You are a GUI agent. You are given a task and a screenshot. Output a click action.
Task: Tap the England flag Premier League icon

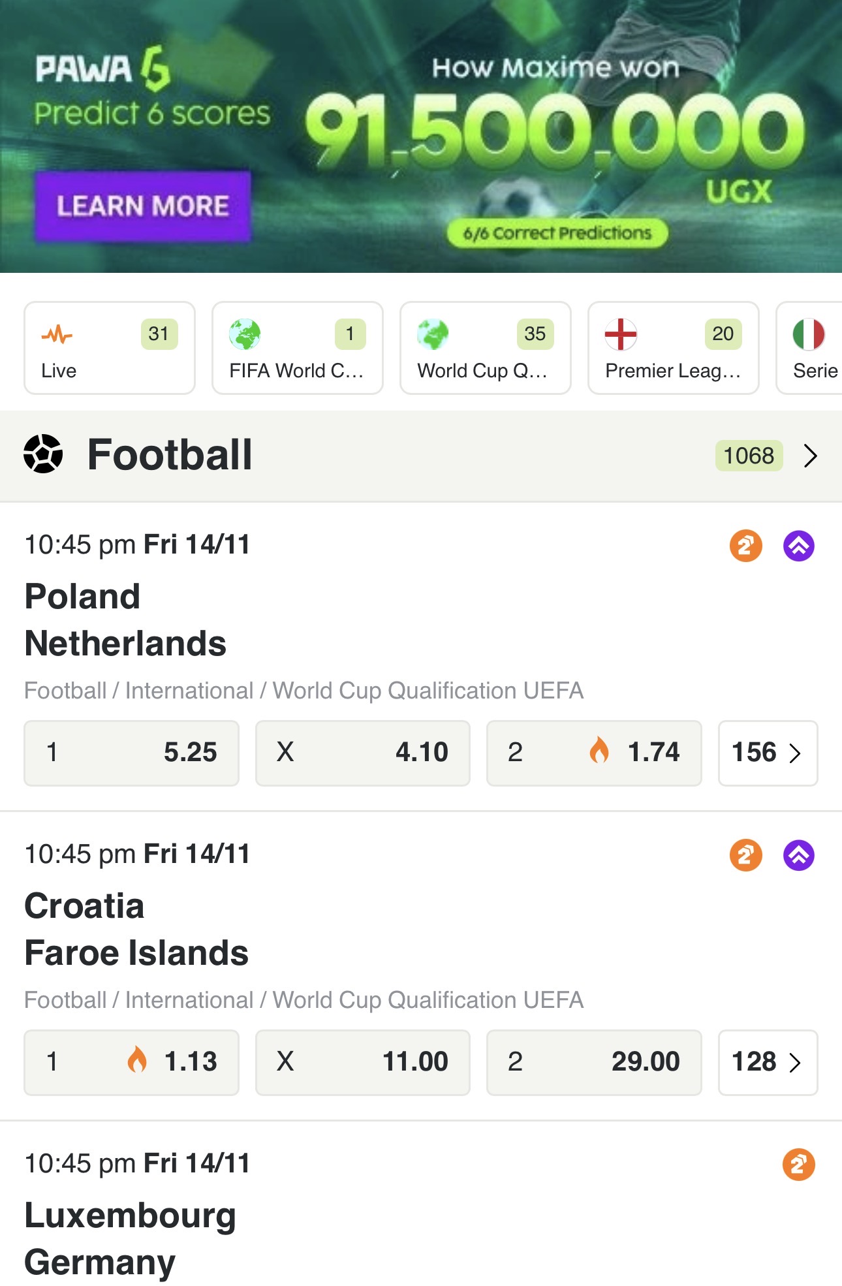pos(620,334)
